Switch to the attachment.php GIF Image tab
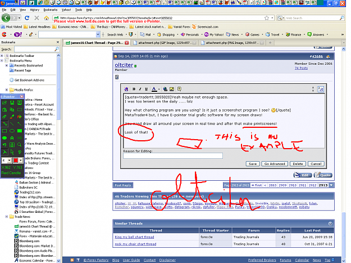The height and width of the screenshot is (263, 351). 165,43
